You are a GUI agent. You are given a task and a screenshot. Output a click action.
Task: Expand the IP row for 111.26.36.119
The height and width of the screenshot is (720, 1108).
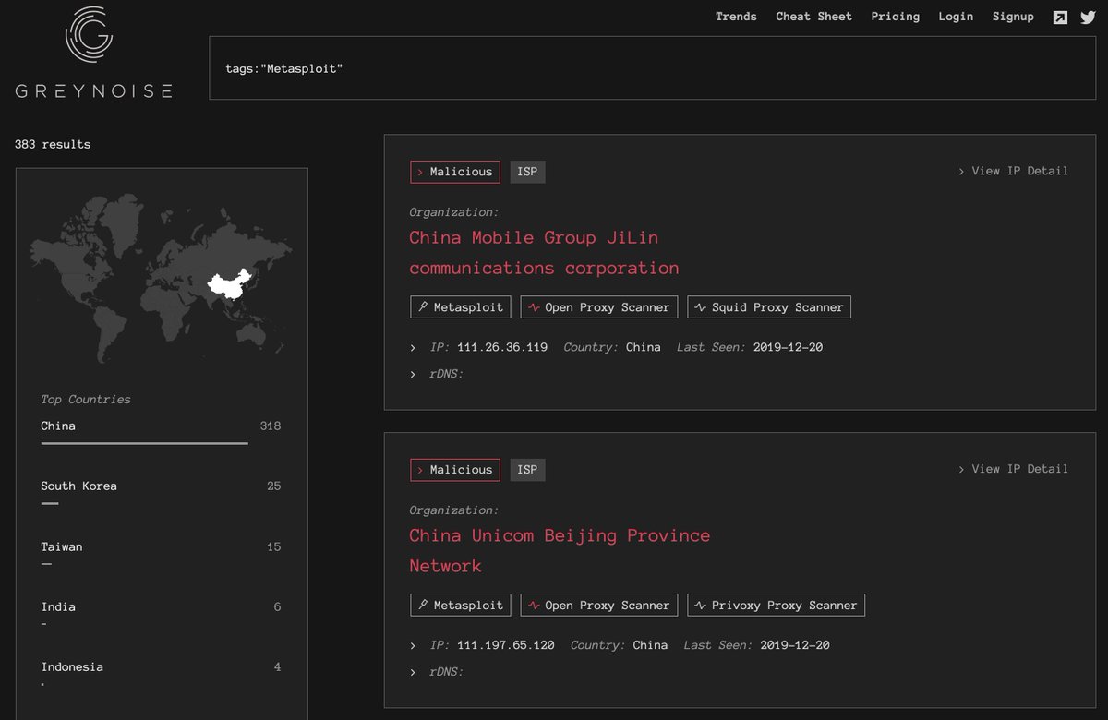pyautogui.click(x=414, y=348)
